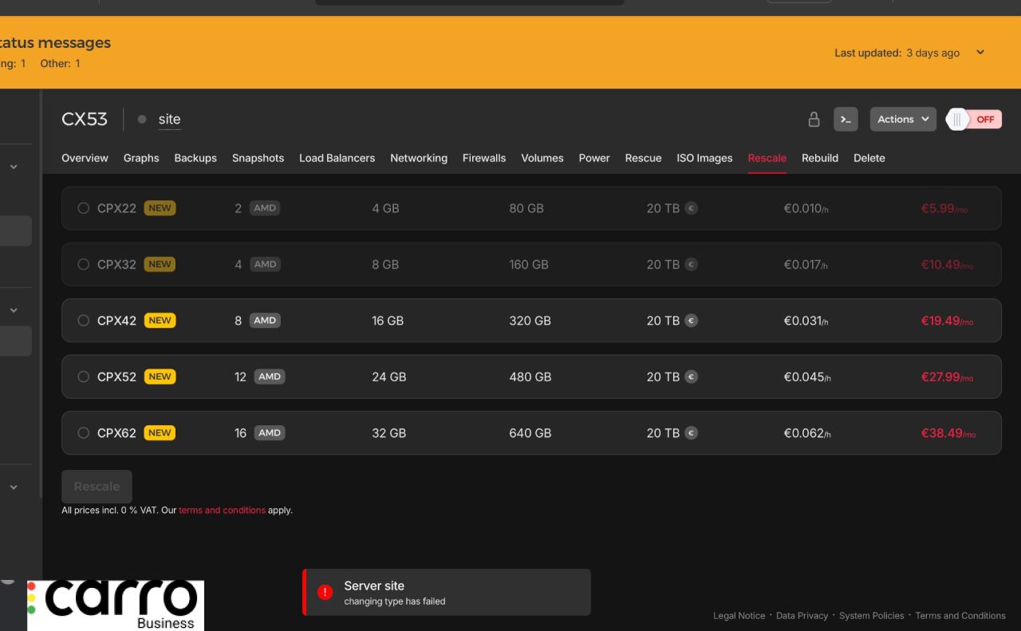Click the red error alert icon
This screenshot has width=1021, height=631.
pyautogui.click(x=325, y=592)
